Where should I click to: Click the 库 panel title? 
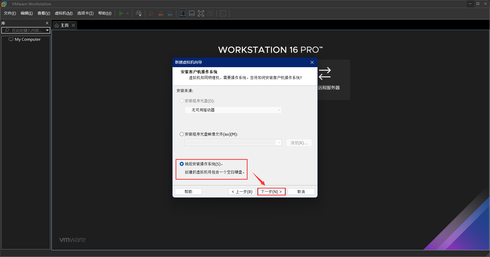(x=3, y=23)
